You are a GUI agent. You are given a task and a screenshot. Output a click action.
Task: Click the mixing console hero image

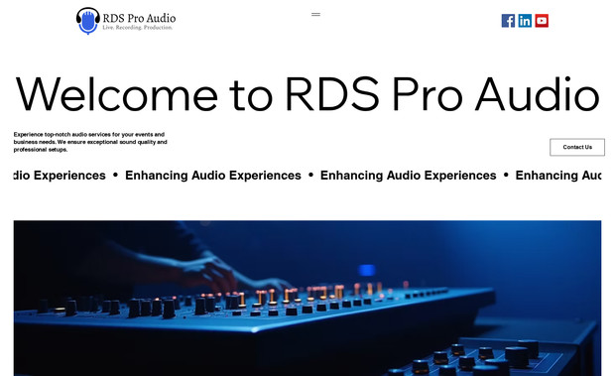(307, 298)
